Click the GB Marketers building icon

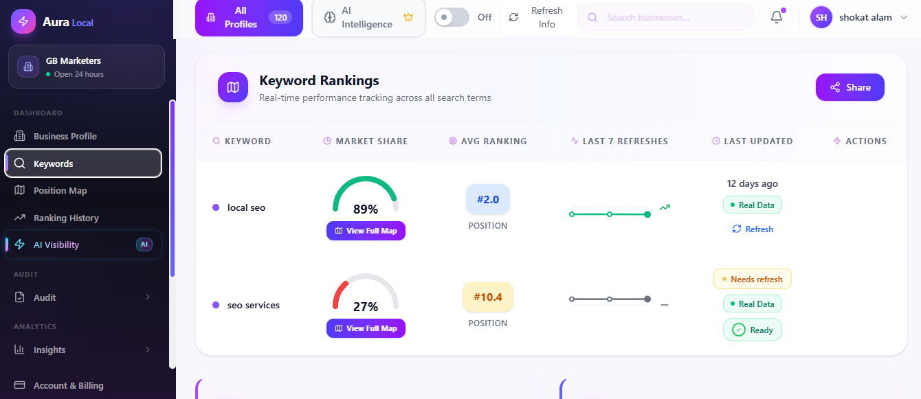28,67
